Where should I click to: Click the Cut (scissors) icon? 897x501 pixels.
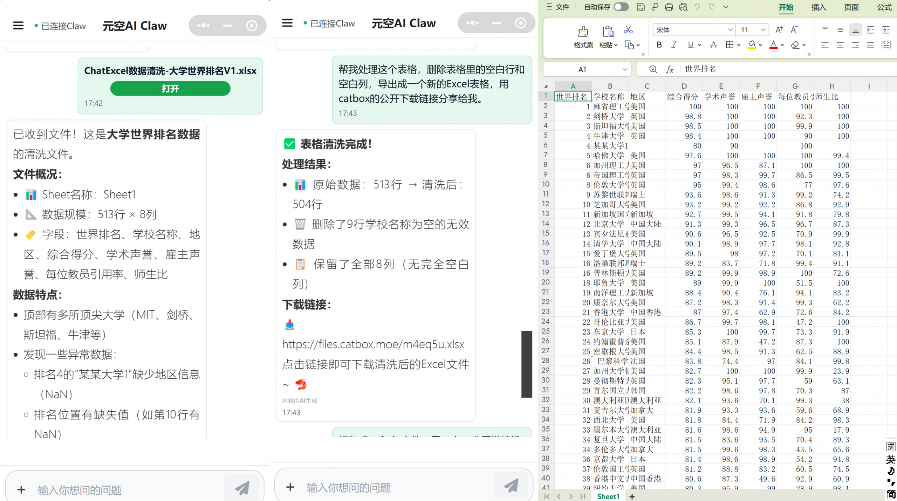pyautogui.click(x=628, y=30)
